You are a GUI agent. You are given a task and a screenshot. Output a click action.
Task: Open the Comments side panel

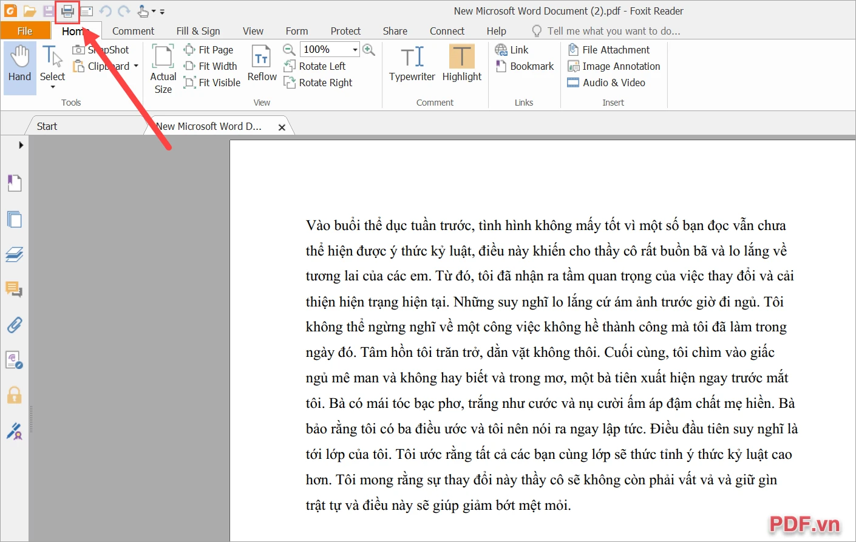15,290
